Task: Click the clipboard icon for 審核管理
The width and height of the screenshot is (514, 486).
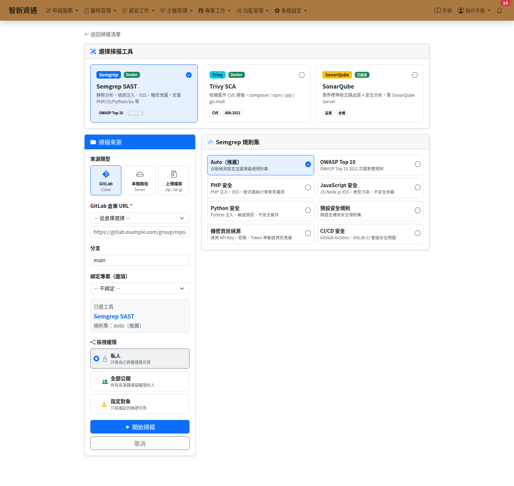Action: [x=86, y=11]
